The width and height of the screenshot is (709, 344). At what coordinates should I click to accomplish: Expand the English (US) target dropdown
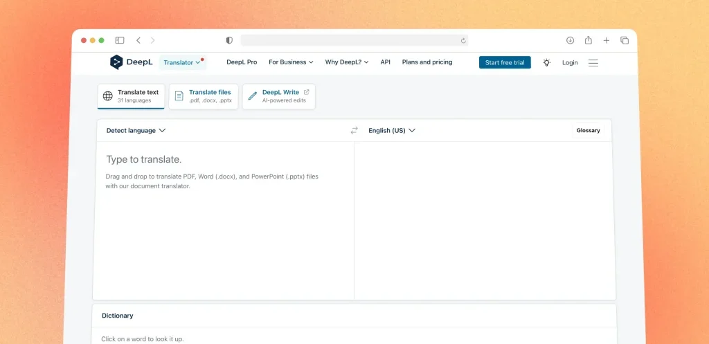391,130
